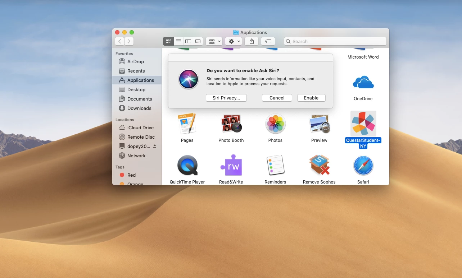
Task: Switch to icon view
Action: click(168, 41)
